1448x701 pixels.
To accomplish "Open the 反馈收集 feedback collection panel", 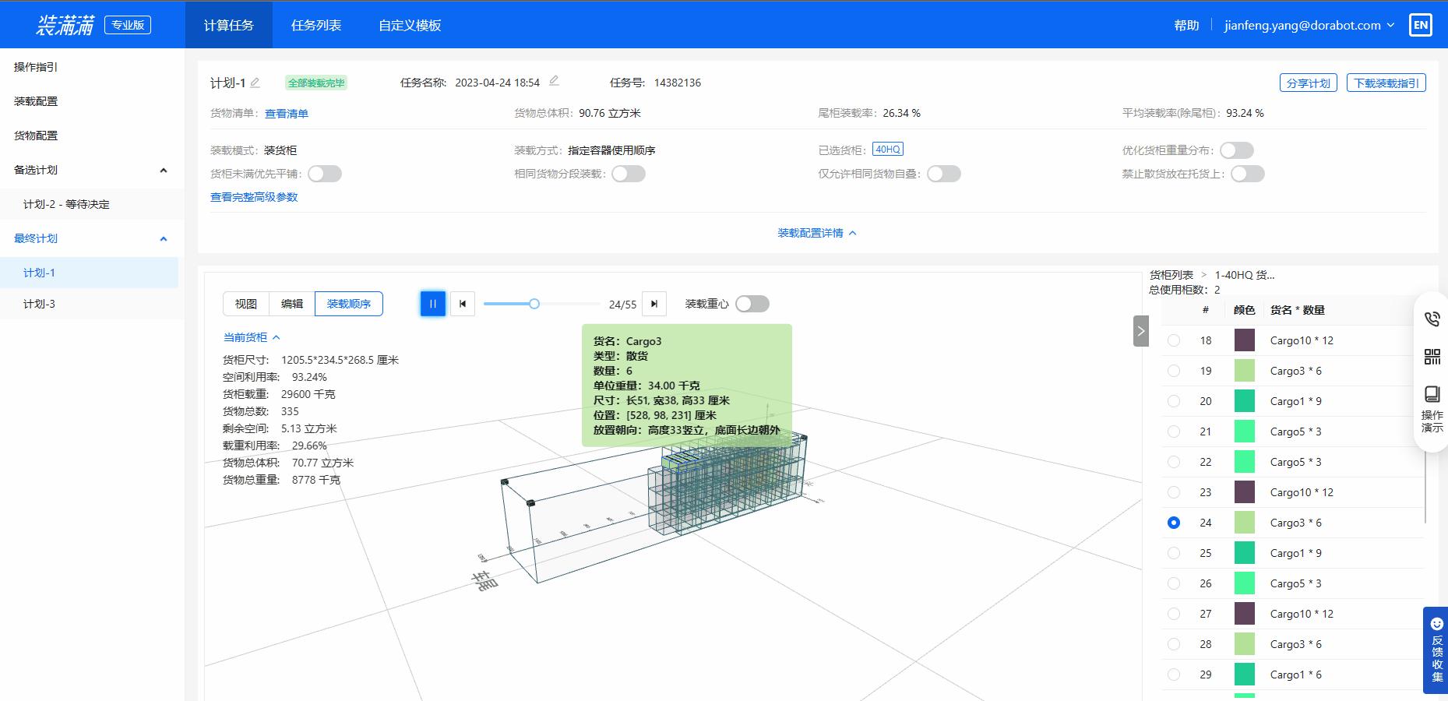I will (x=1436, y=653).
